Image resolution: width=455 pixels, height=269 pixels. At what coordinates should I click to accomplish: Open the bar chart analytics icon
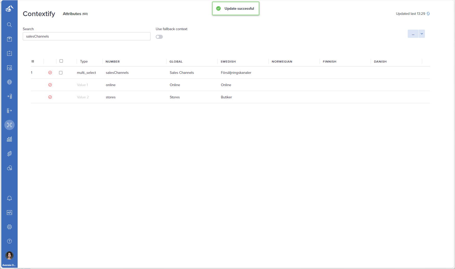pos(9,139)
